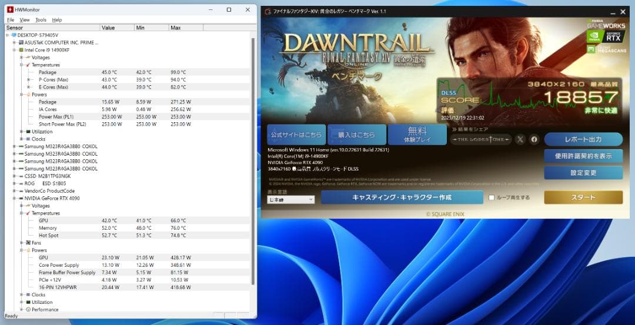Screen dimensions: 635x325
Task: Toggle the ループ再生する loop checkbox
Action: coord(492,197)
